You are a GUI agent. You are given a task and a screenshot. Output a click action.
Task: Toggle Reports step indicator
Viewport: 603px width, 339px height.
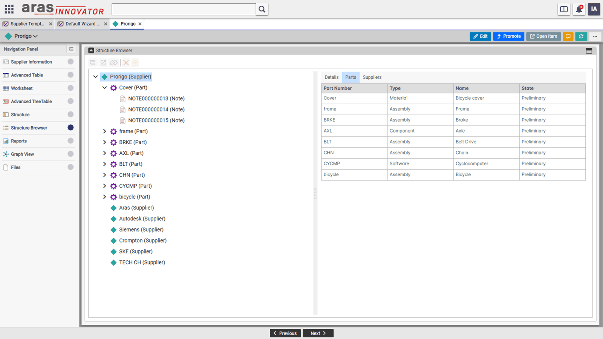[70, 141]
